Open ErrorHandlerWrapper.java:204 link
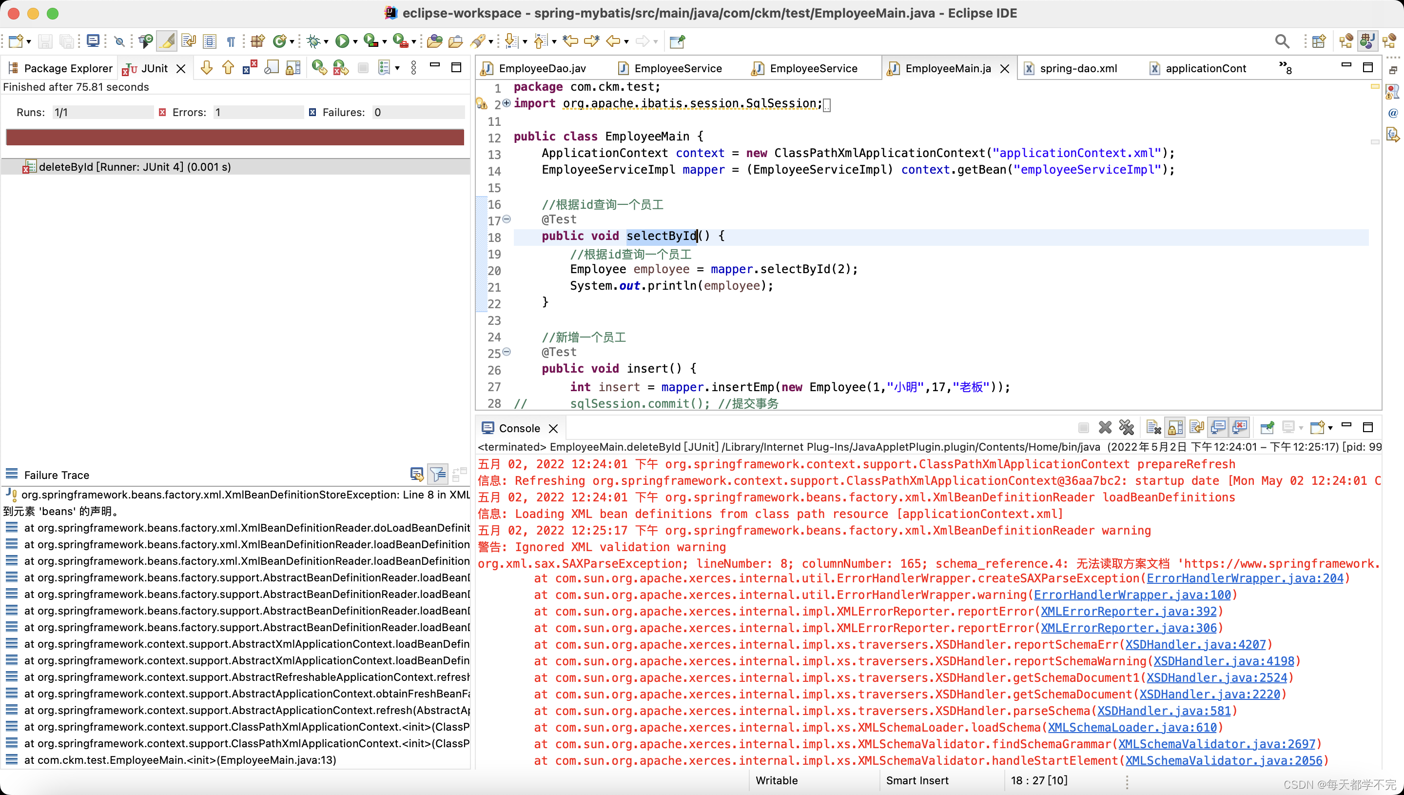 pos(1245,578)
